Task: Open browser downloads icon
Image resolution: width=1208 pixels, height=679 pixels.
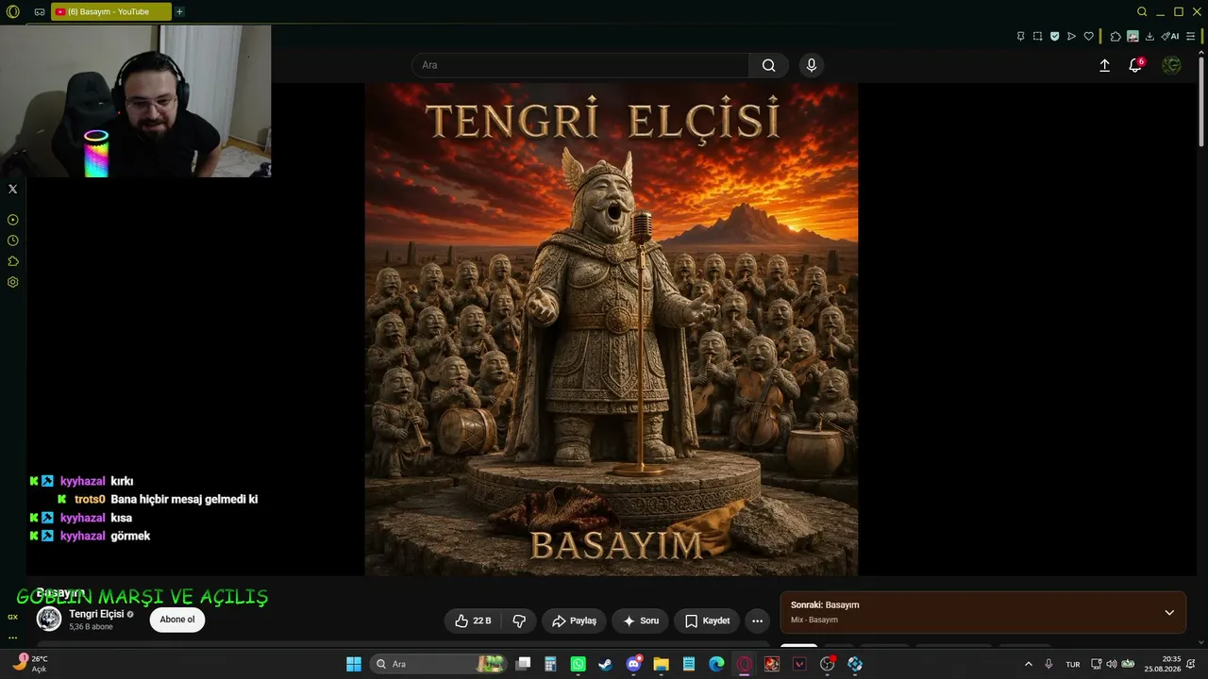Action: point(1149,37)
